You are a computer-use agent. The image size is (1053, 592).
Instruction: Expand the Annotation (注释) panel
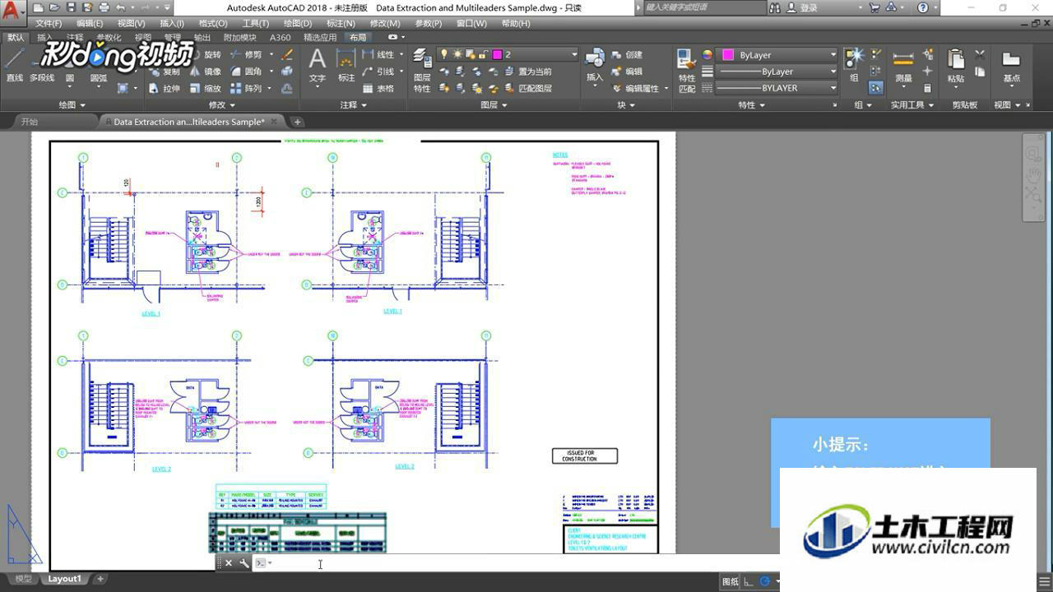coord(354,105)
